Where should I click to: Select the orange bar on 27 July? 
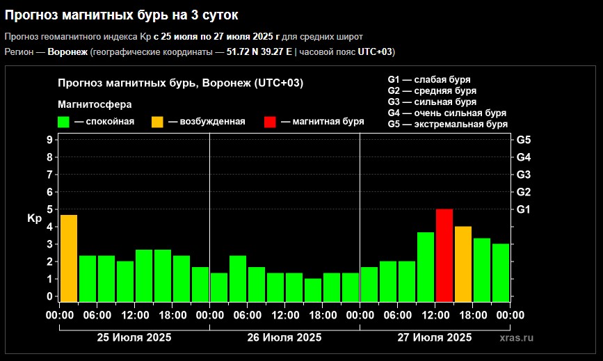[x=463, y=264]
